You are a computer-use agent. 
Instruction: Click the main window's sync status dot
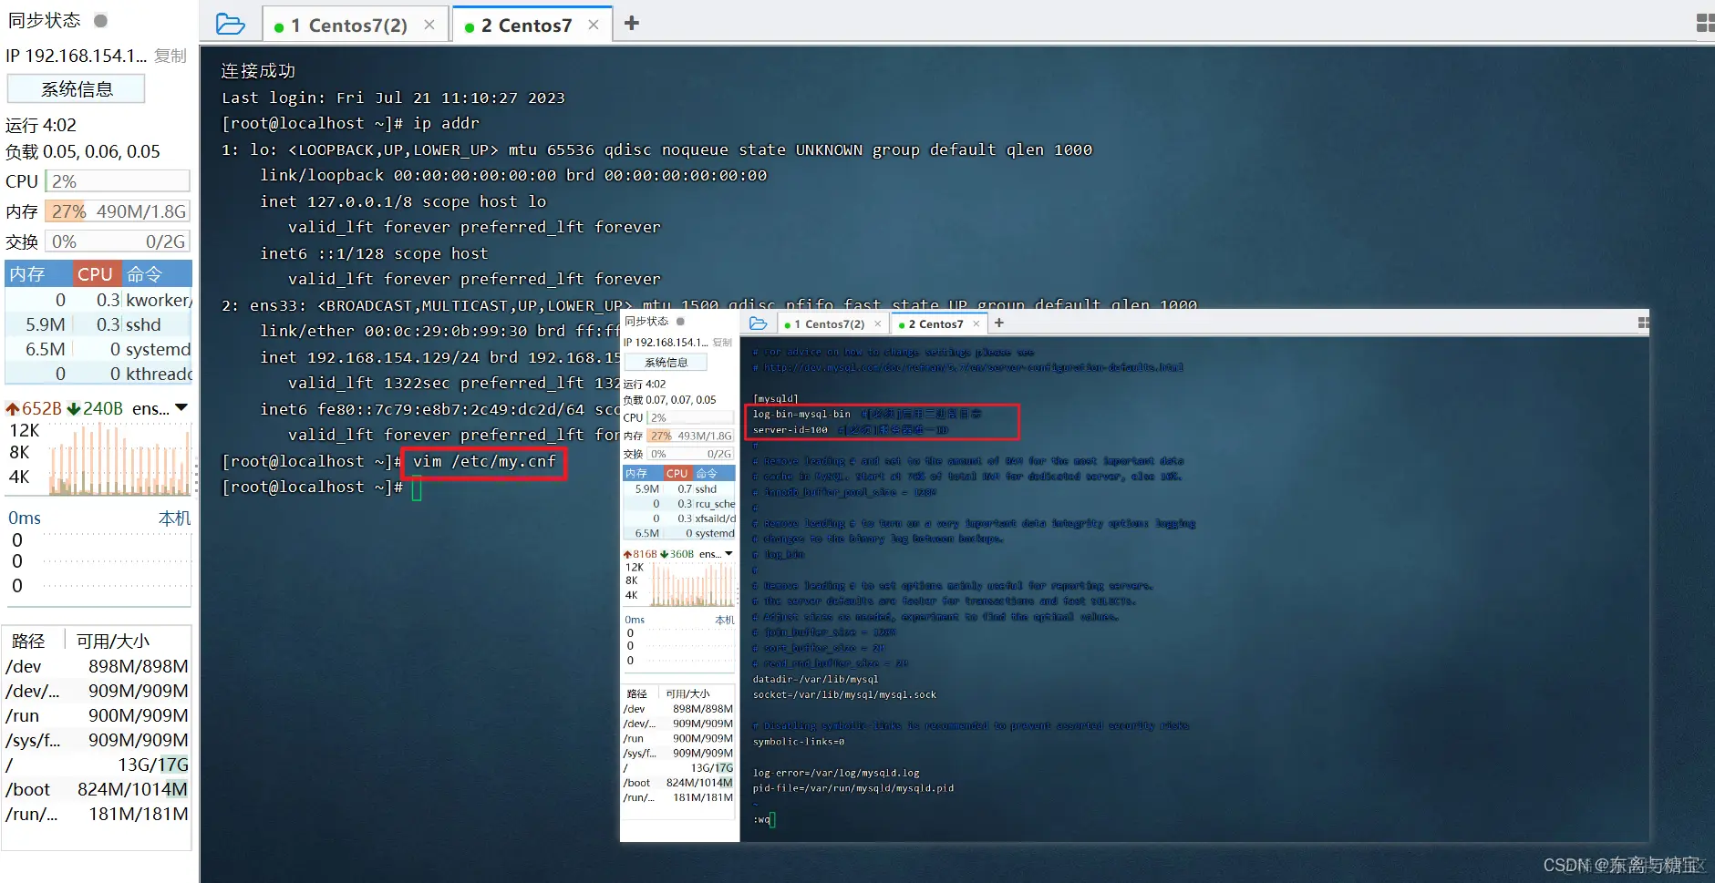pyautogui.click(x=101, y=20)
